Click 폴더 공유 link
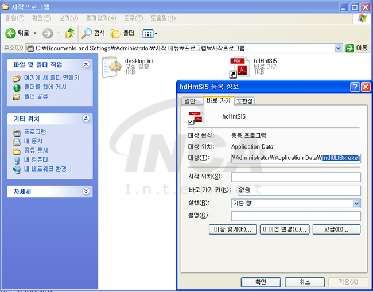Viewport: 373px width, 292px height. (x=36, y=96)
